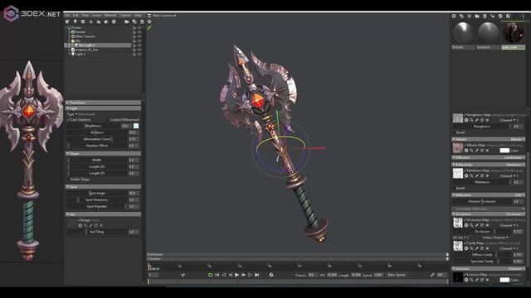Click the add folder icon in scene toolbar
The width and height of the screenshot is (531, 298).
click(x=126, y=22)
